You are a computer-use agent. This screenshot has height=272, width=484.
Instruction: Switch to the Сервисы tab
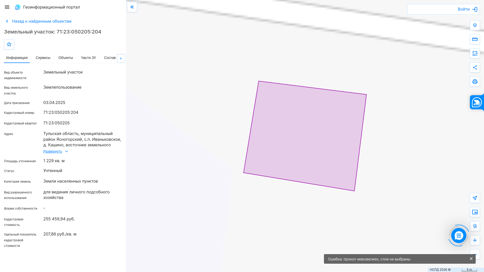[43, 58]
